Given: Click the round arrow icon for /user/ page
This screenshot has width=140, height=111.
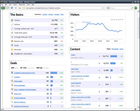Looking at the screenshot, I should click(x=99, y=56).
